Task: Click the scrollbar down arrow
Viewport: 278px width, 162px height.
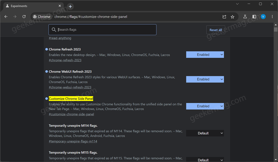Action: 276,160
